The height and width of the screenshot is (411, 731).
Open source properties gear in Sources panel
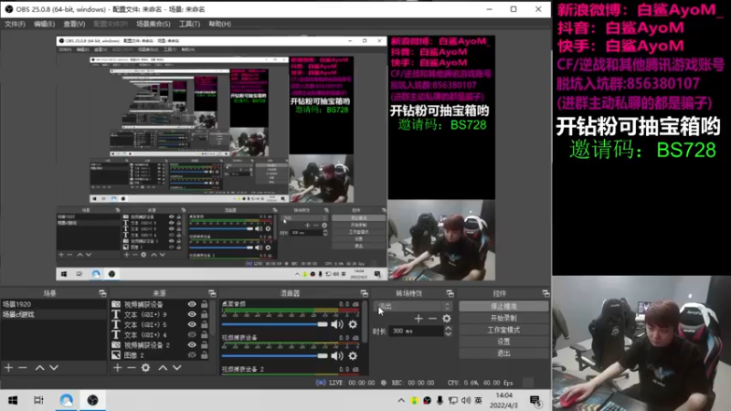[x=146, y=368]
